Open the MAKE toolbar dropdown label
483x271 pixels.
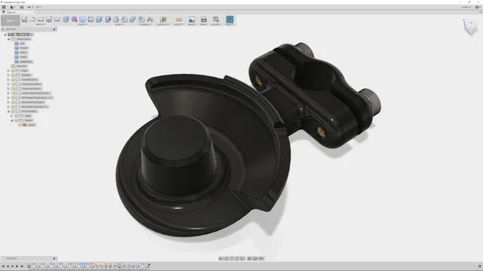pyautogui.click(x=203, y=25)
